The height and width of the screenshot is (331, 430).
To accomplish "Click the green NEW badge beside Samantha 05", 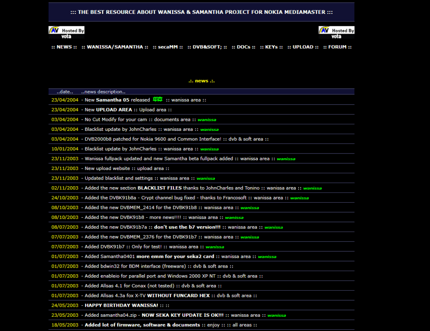I will click(x=157, y=99).
